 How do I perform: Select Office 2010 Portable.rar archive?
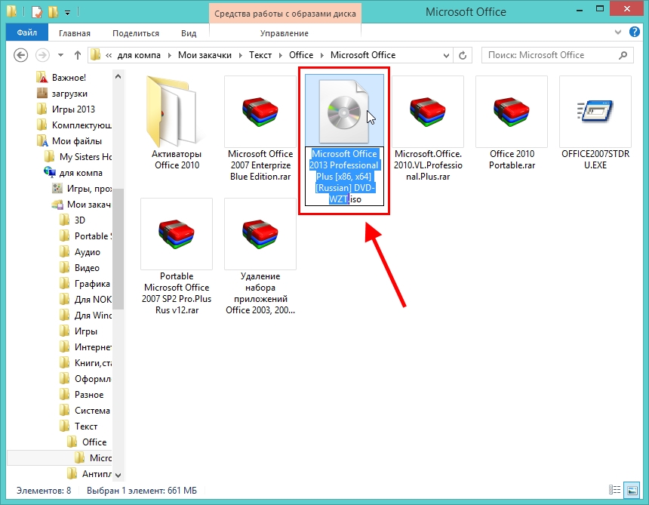pyautogui.click(x=512, y=123)
